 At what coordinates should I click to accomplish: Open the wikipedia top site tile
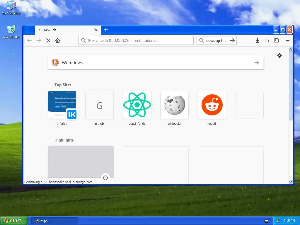175,105
